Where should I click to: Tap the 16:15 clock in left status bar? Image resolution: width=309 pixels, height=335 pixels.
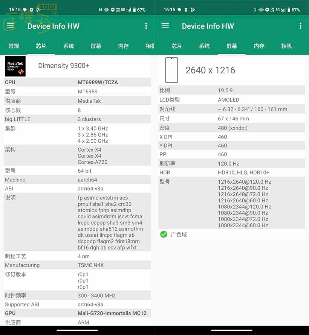tap(15, 10)
